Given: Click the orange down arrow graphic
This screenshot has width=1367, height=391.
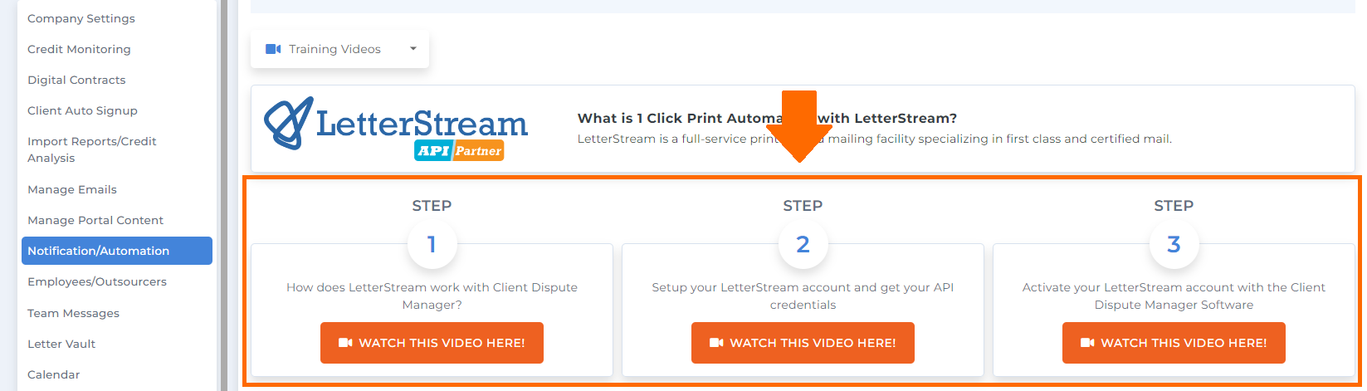Looking at the screenshot, I should 799,126.
